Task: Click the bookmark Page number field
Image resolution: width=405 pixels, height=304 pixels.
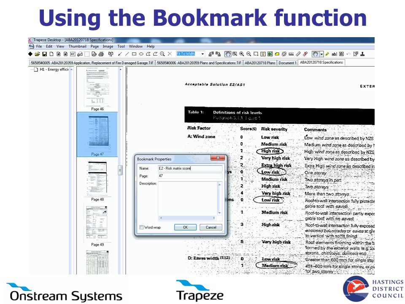Action: click(x=190, y=176)
